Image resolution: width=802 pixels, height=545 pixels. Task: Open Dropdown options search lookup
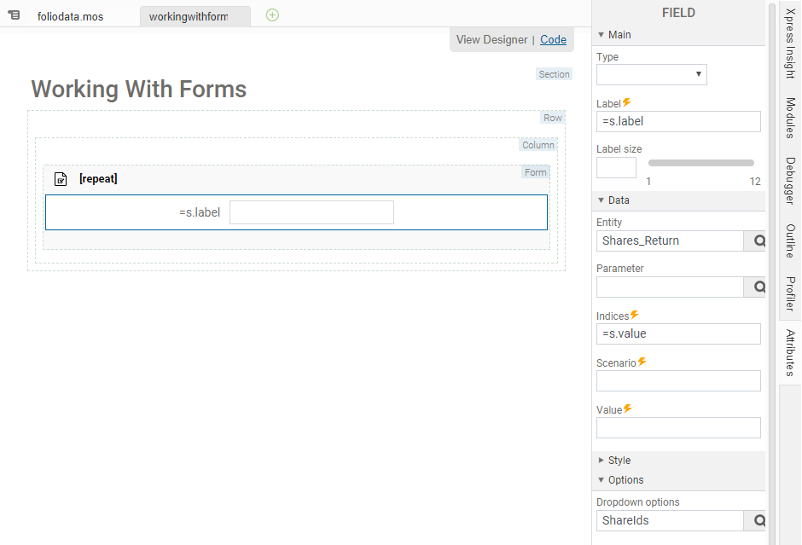coord(756,521)
